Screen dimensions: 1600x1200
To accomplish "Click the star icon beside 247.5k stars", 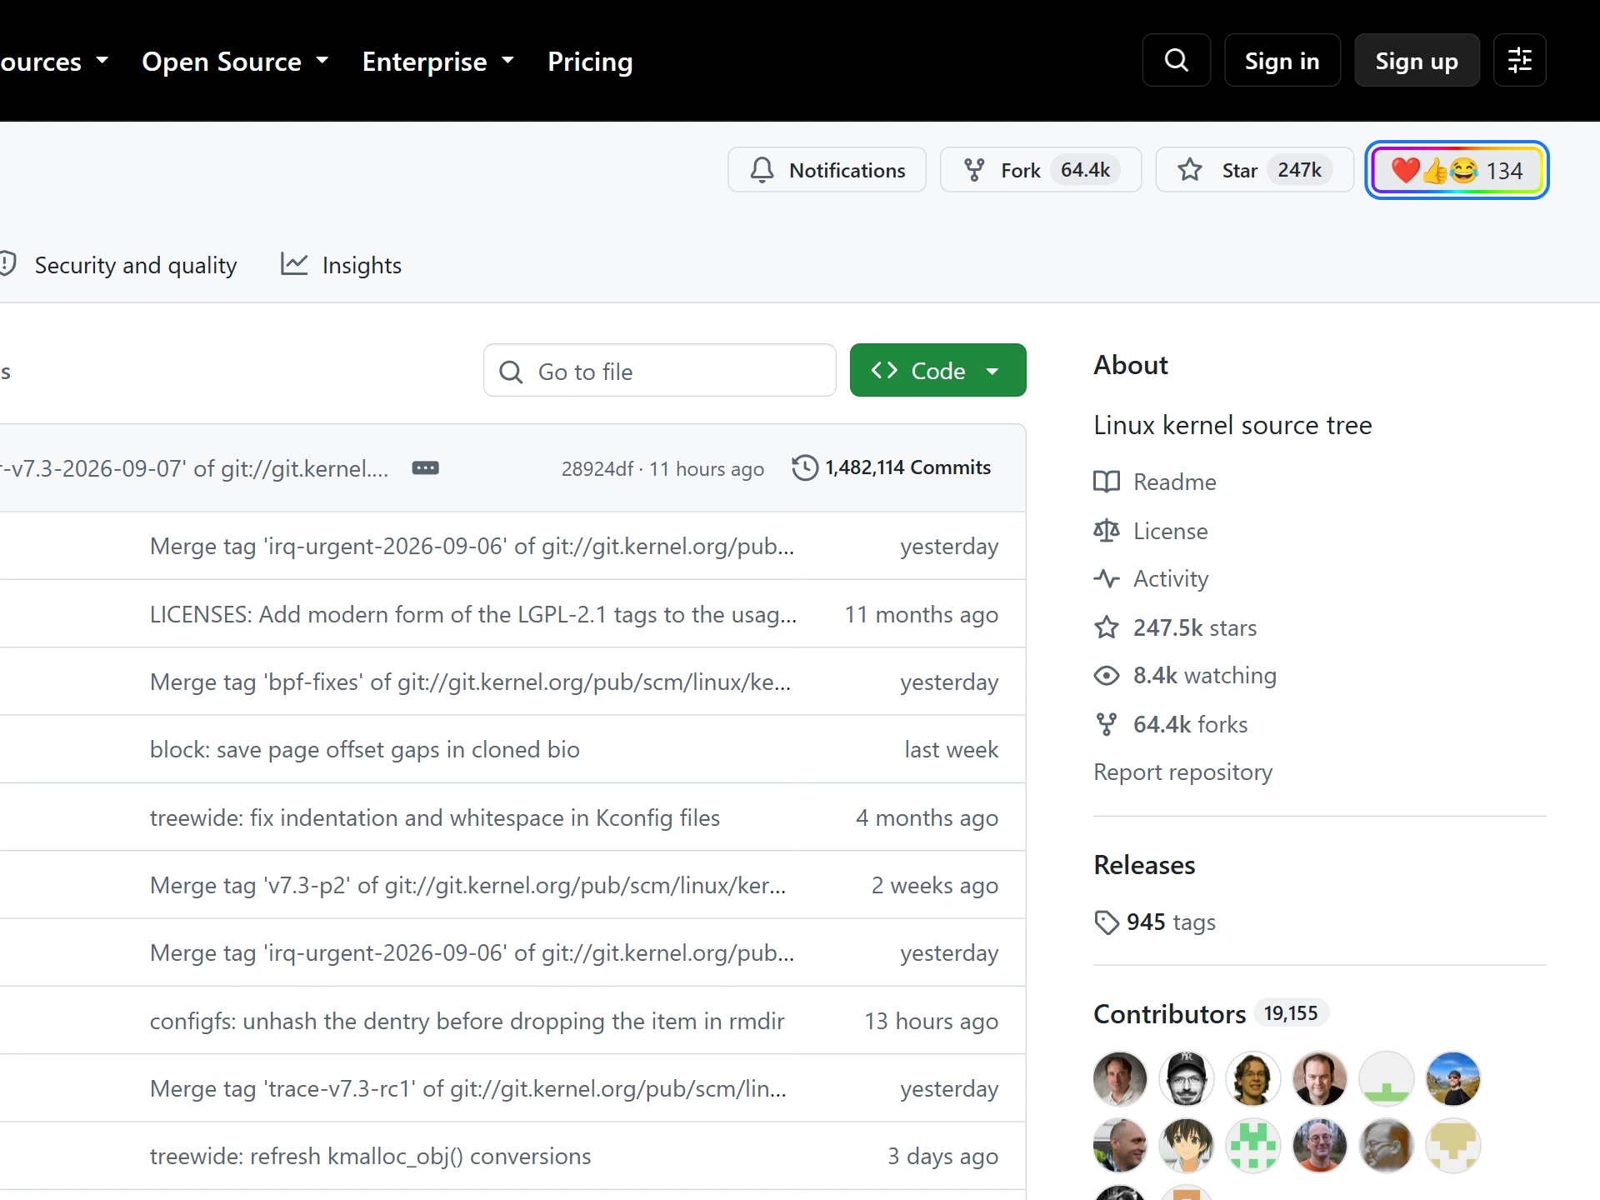I will tap(1106, 627).
